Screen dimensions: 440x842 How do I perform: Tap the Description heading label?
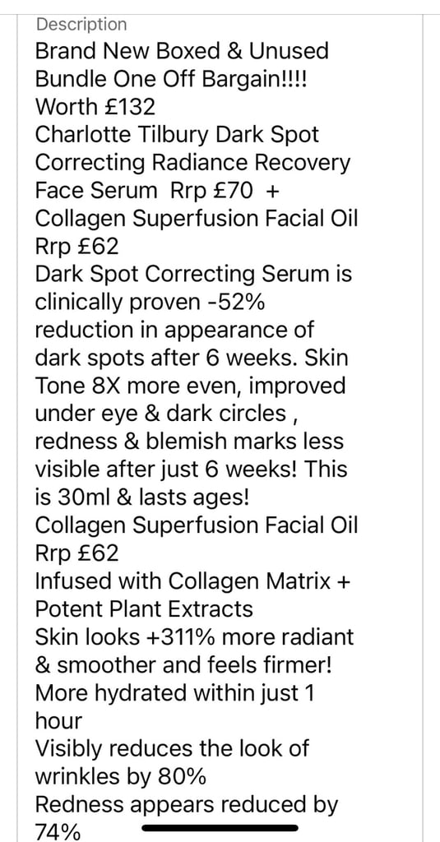tap(81, 24)
